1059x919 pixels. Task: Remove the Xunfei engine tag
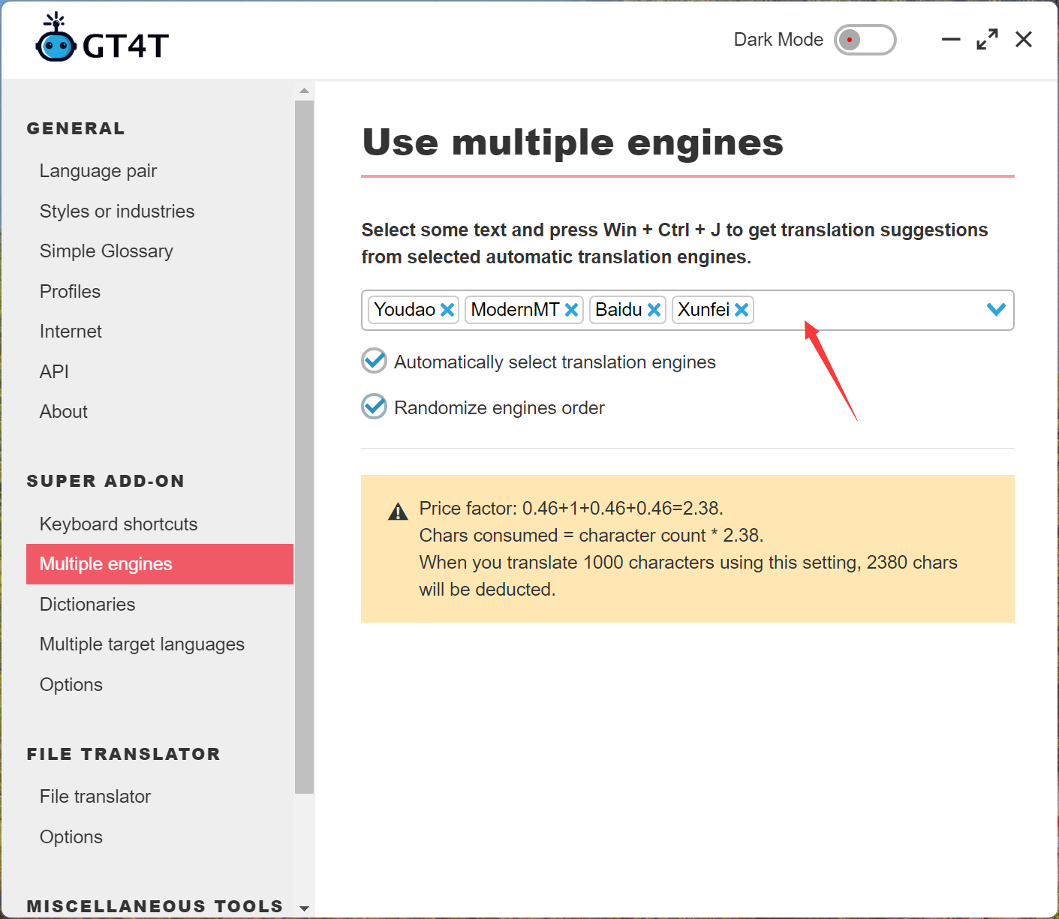coord(742,310)
